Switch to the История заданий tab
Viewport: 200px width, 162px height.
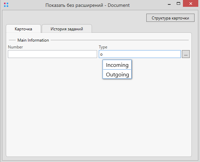click(x=67, y=29)
